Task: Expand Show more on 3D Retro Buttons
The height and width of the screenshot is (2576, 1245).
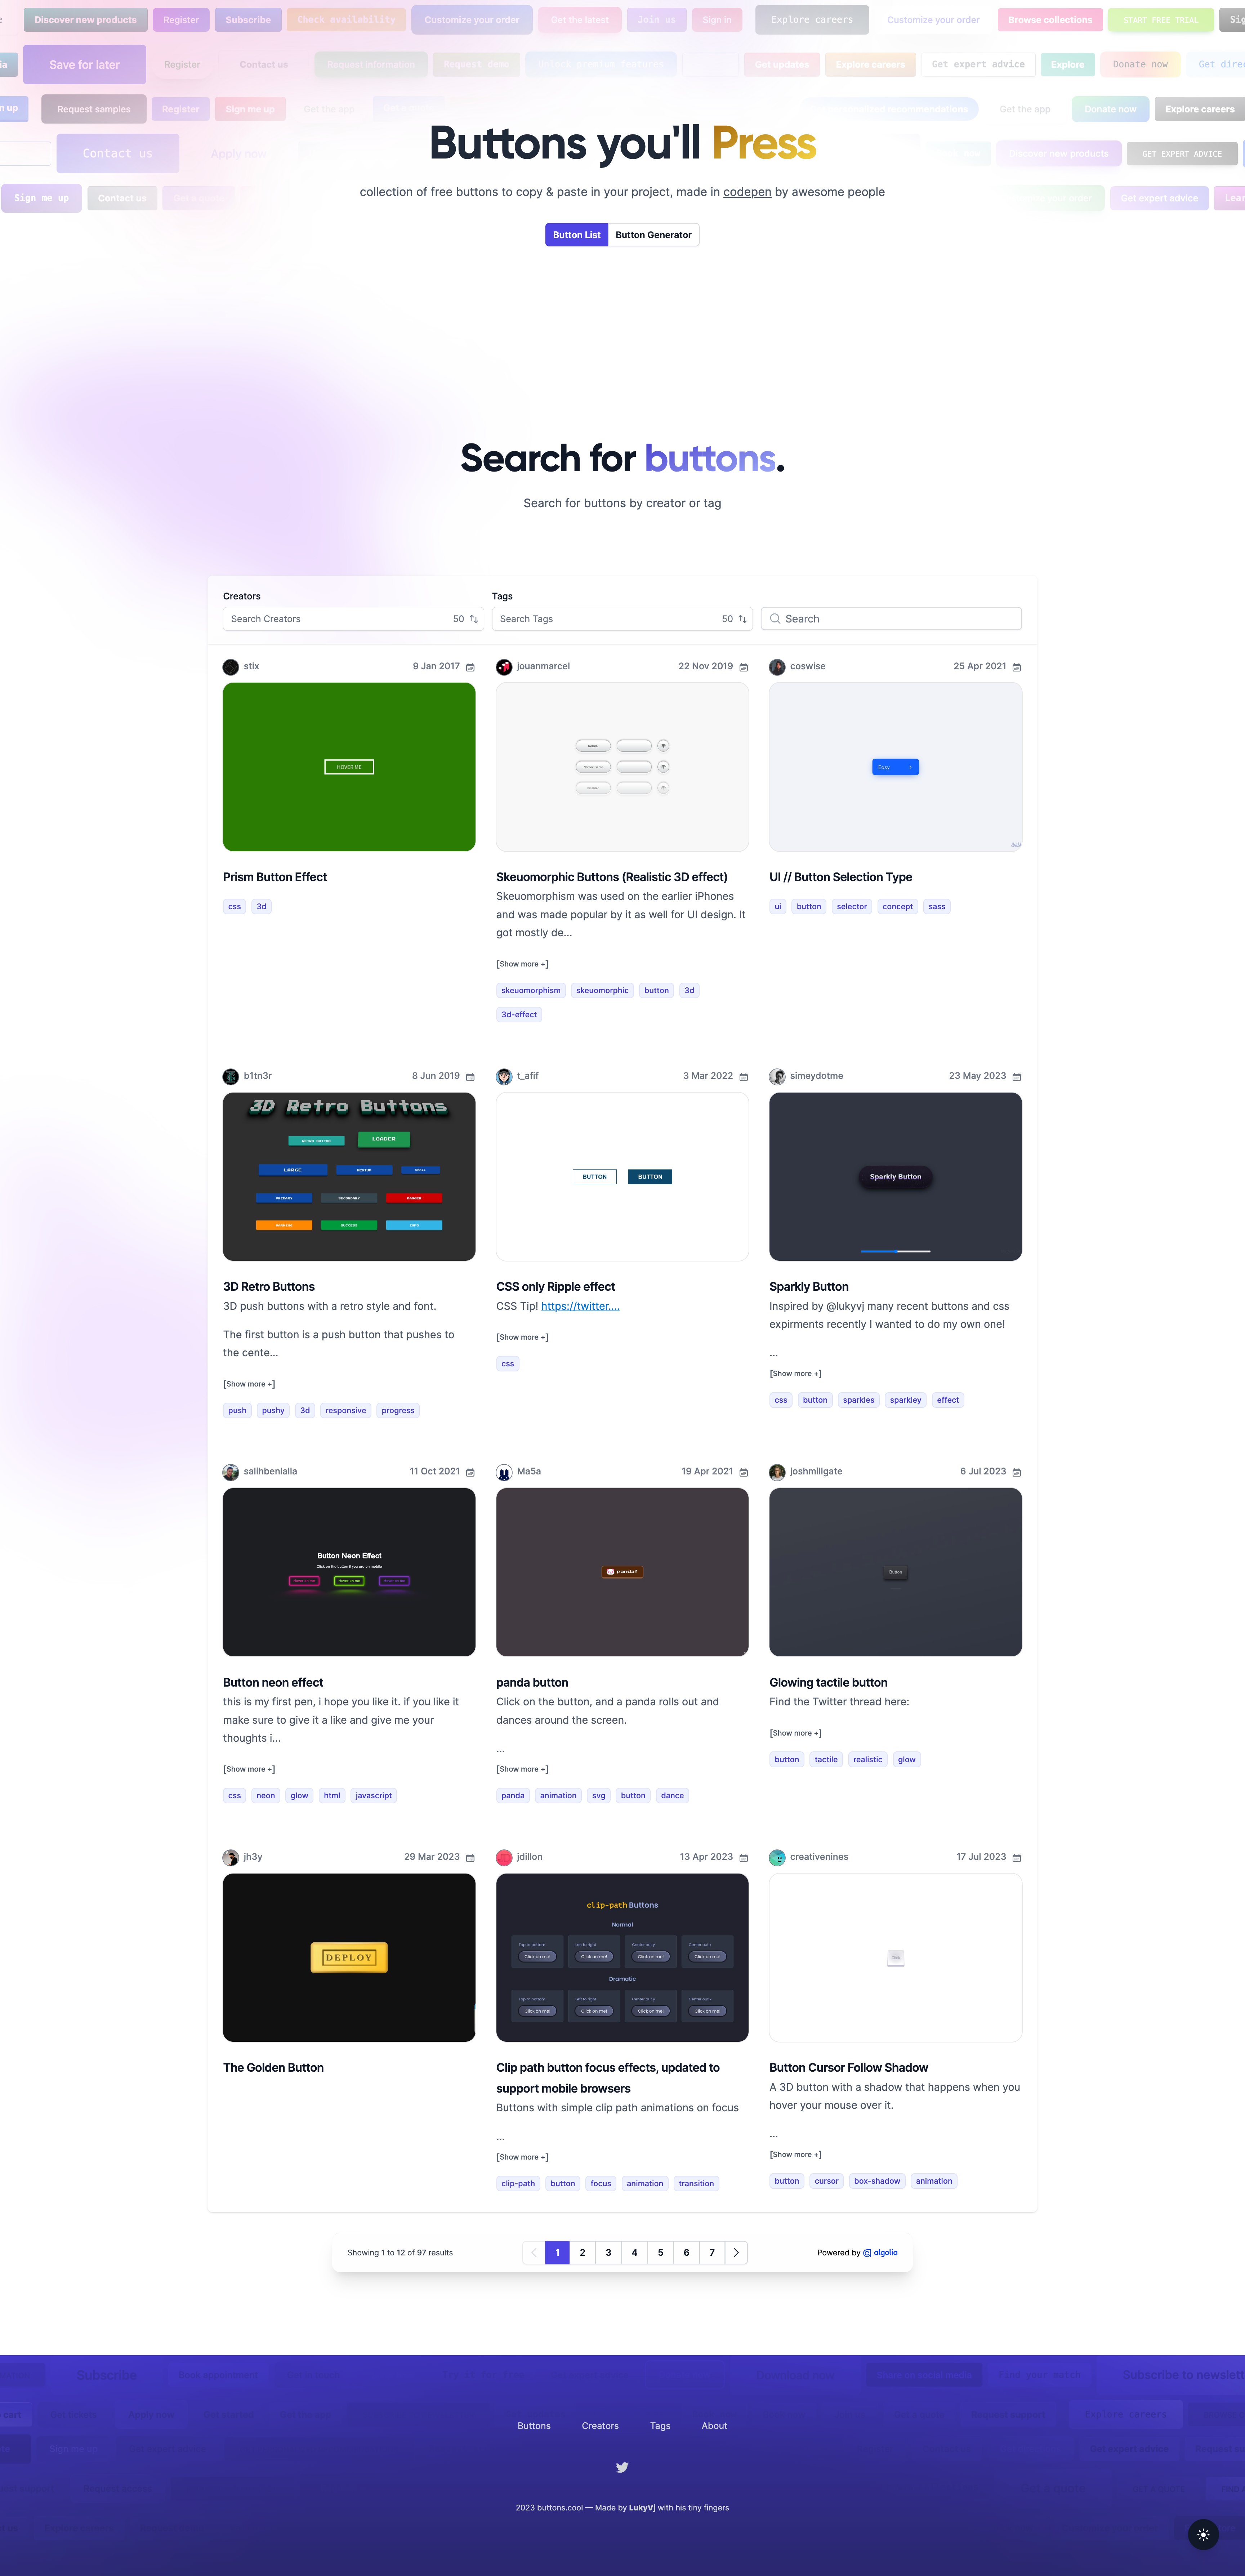Action: point(249,1384)
